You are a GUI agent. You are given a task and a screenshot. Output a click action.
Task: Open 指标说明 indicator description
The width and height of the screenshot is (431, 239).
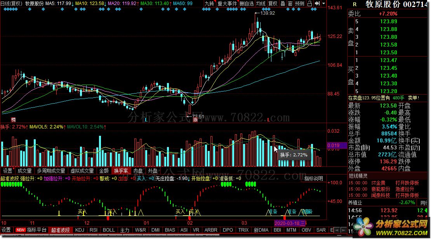click(x=313, y=178)
